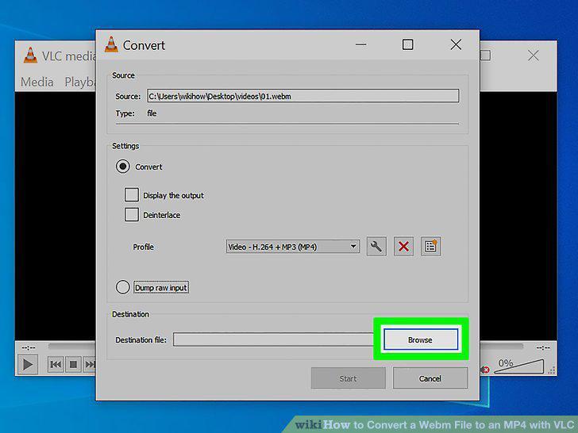Open the Profile dropdown list

293,247
